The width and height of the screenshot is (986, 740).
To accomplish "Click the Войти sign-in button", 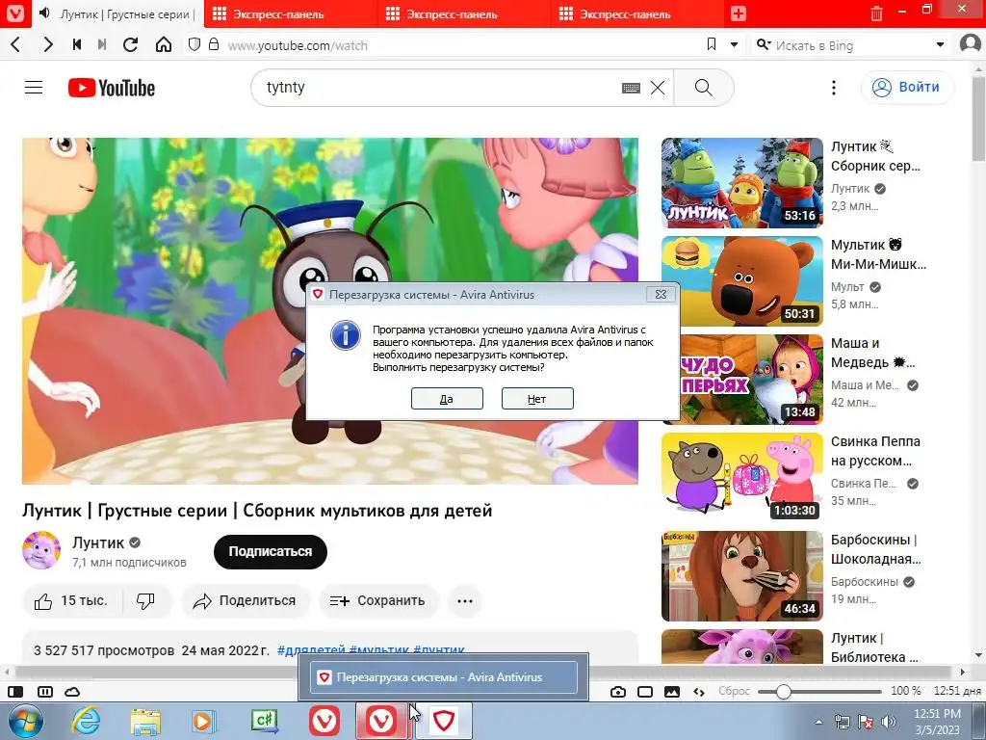I will [x=907, y=87].
